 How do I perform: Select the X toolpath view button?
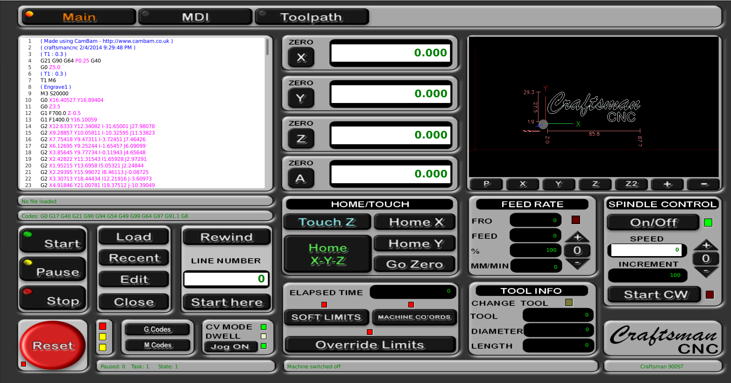coord(523,184)
